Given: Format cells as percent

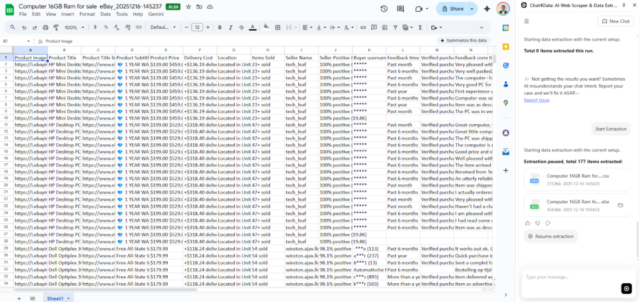Looking at the screenshot, I should click(106, 28).
